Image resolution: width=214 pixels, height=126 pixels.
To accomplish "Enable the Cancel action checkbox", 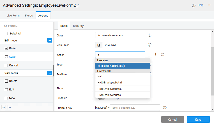I will click(x=6, y=65).
